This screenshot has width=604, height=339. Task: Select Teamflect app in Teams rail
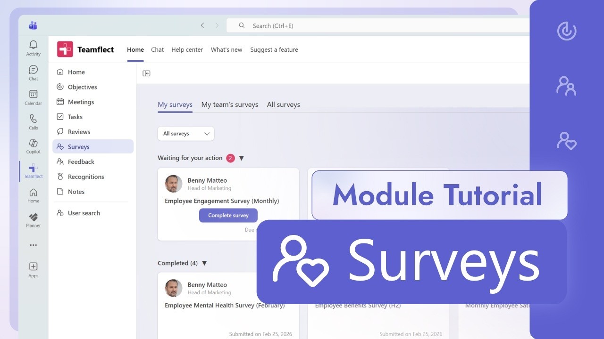[33, 171]
